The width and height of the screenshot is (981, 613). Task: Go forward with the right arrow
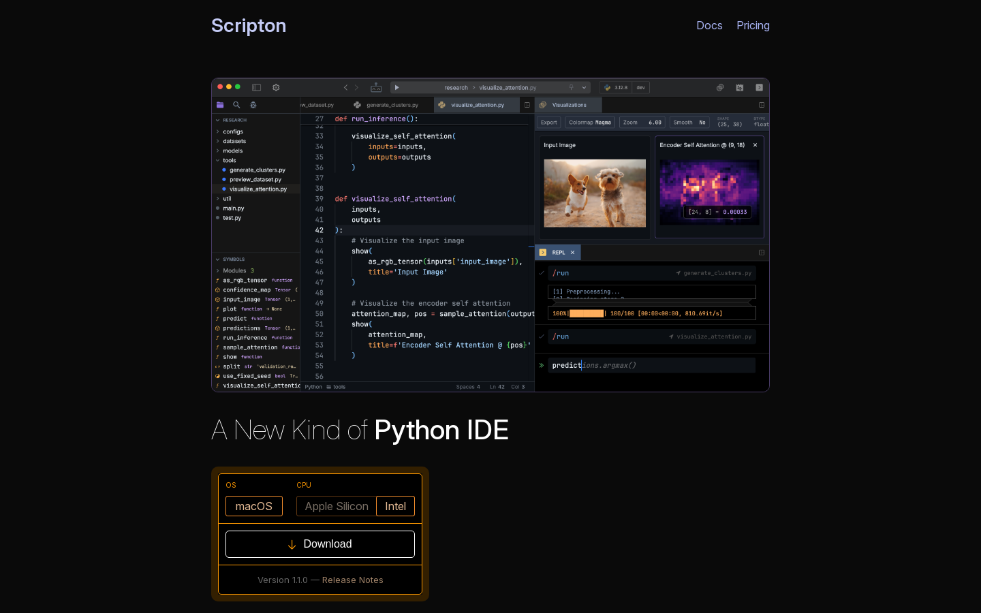coord(356,87)
